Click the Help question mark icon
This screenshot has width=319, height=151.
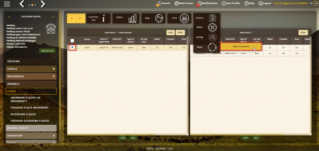coord(246,4)
